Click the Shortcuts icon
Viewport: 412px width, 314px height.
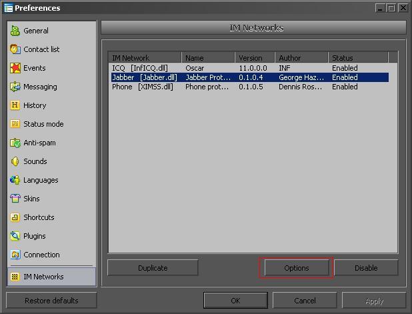[x=15, y=217]
